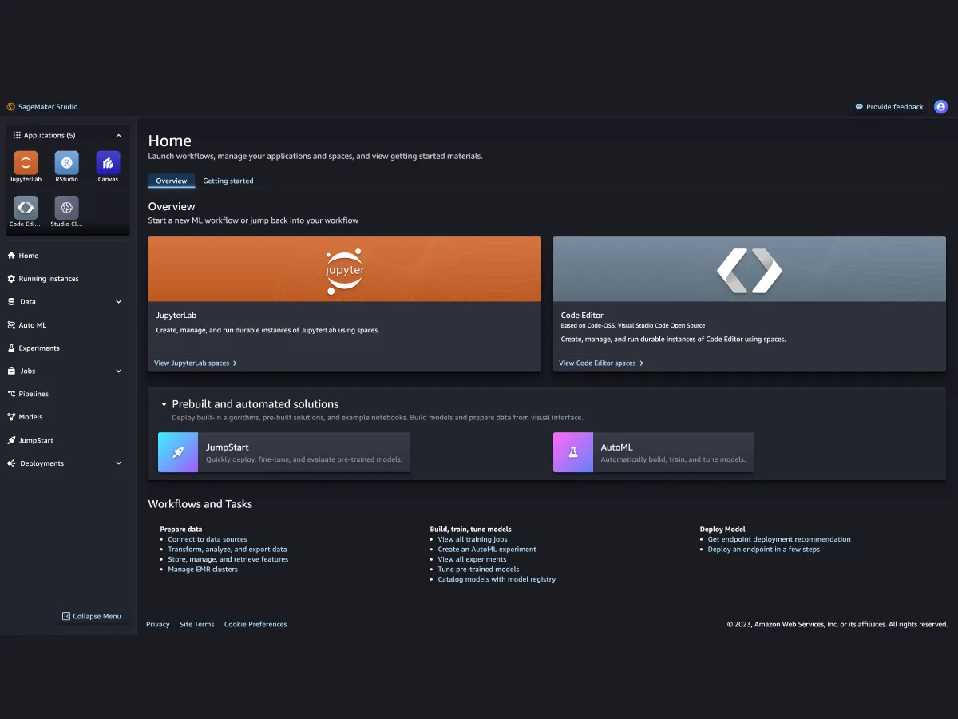Image resolution: width=958 pixels, height=719 pixels.
Task: Select the AutoML card icon
Action: coord(572,452)
